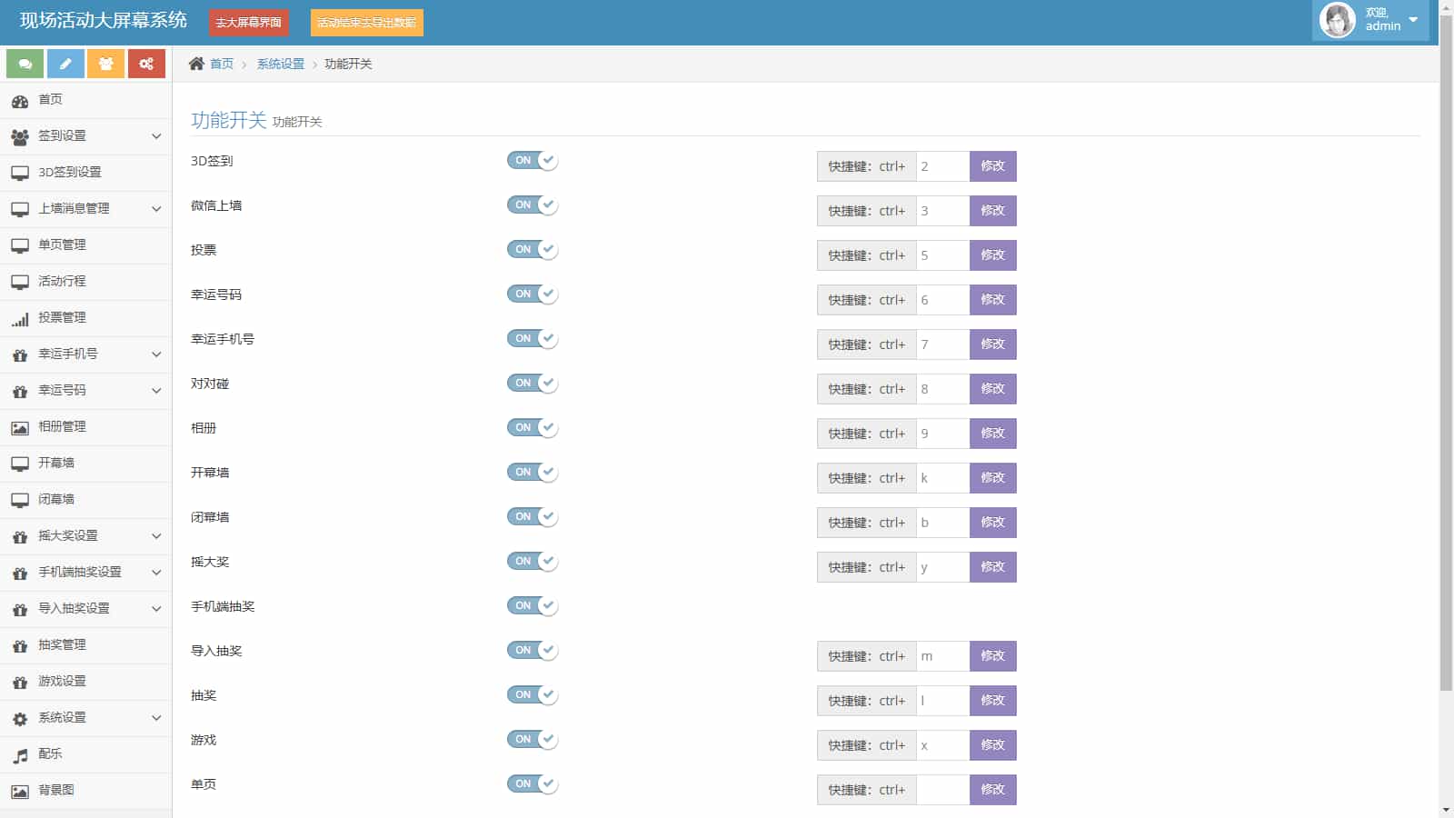Viewport: 1454px width, 818px height.
Task: Open 活动行程 in the sidebar
Action: [x=62, y=282]
